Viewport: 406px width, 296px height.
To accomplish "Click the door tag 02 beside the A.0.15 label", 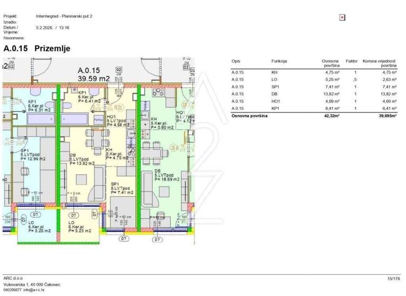I will [119, 69].
